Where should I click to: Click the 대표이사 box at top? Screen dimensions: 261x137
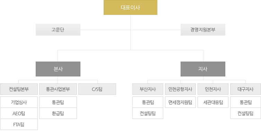tap(130, 8)
